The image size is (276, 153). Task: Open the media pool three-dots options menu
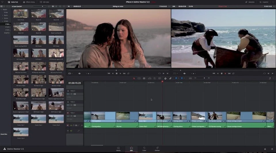64,6
